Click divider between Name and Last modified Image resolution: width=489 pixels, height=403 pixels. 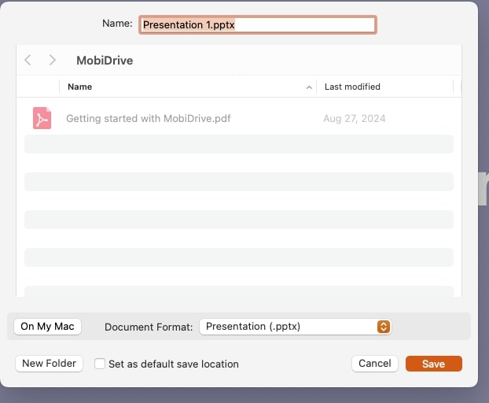317,87
